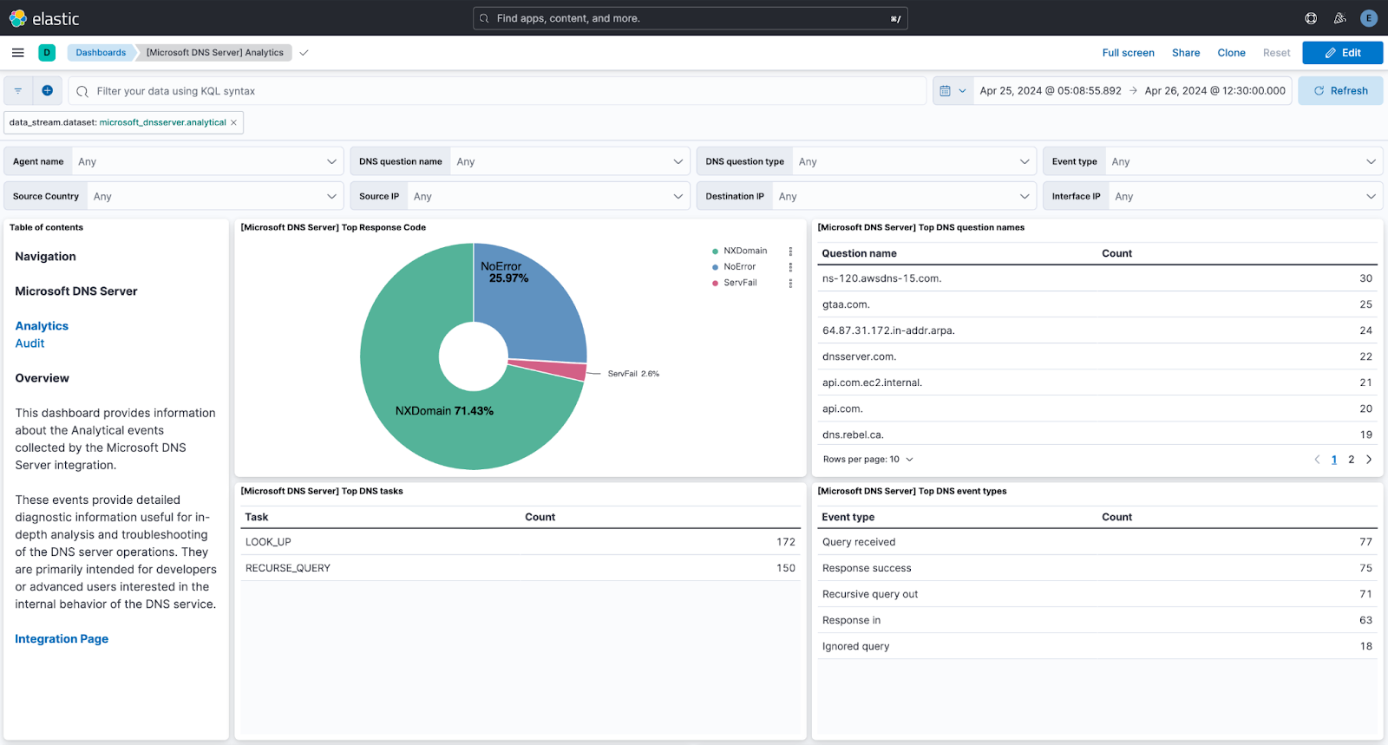Open the Rows per page selector

[867, 460]
